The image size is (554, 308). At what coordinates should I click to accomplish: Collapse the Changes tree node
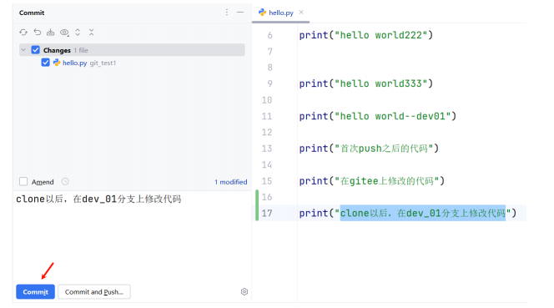[x=23, y=50]
